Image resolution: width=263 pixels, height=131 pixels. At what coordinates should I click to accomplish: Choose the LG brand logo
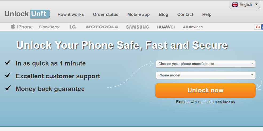[x=72, y=27]
